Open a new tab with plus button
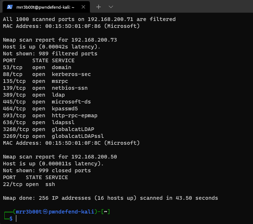The height and width of the screenshot is (224, 253). 99,7
